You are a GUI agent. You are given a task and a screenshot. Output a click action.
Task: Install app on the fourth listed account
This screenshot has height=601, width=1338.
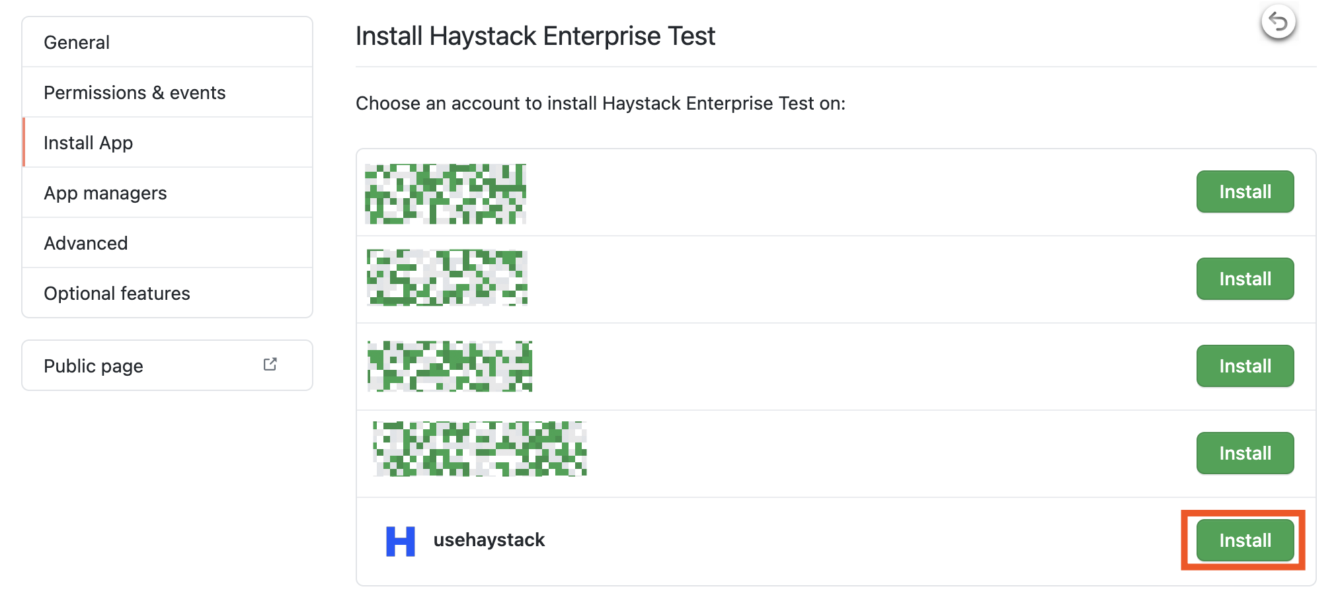[x=1245, y=453]
